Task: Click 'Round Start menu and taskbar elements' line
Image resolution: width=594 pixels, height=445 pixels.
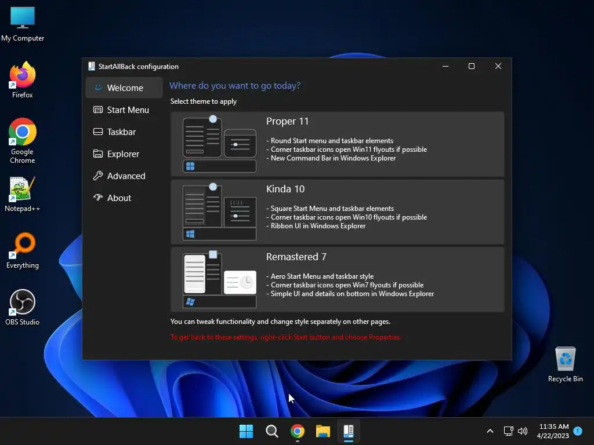Action: pos(329,141)
